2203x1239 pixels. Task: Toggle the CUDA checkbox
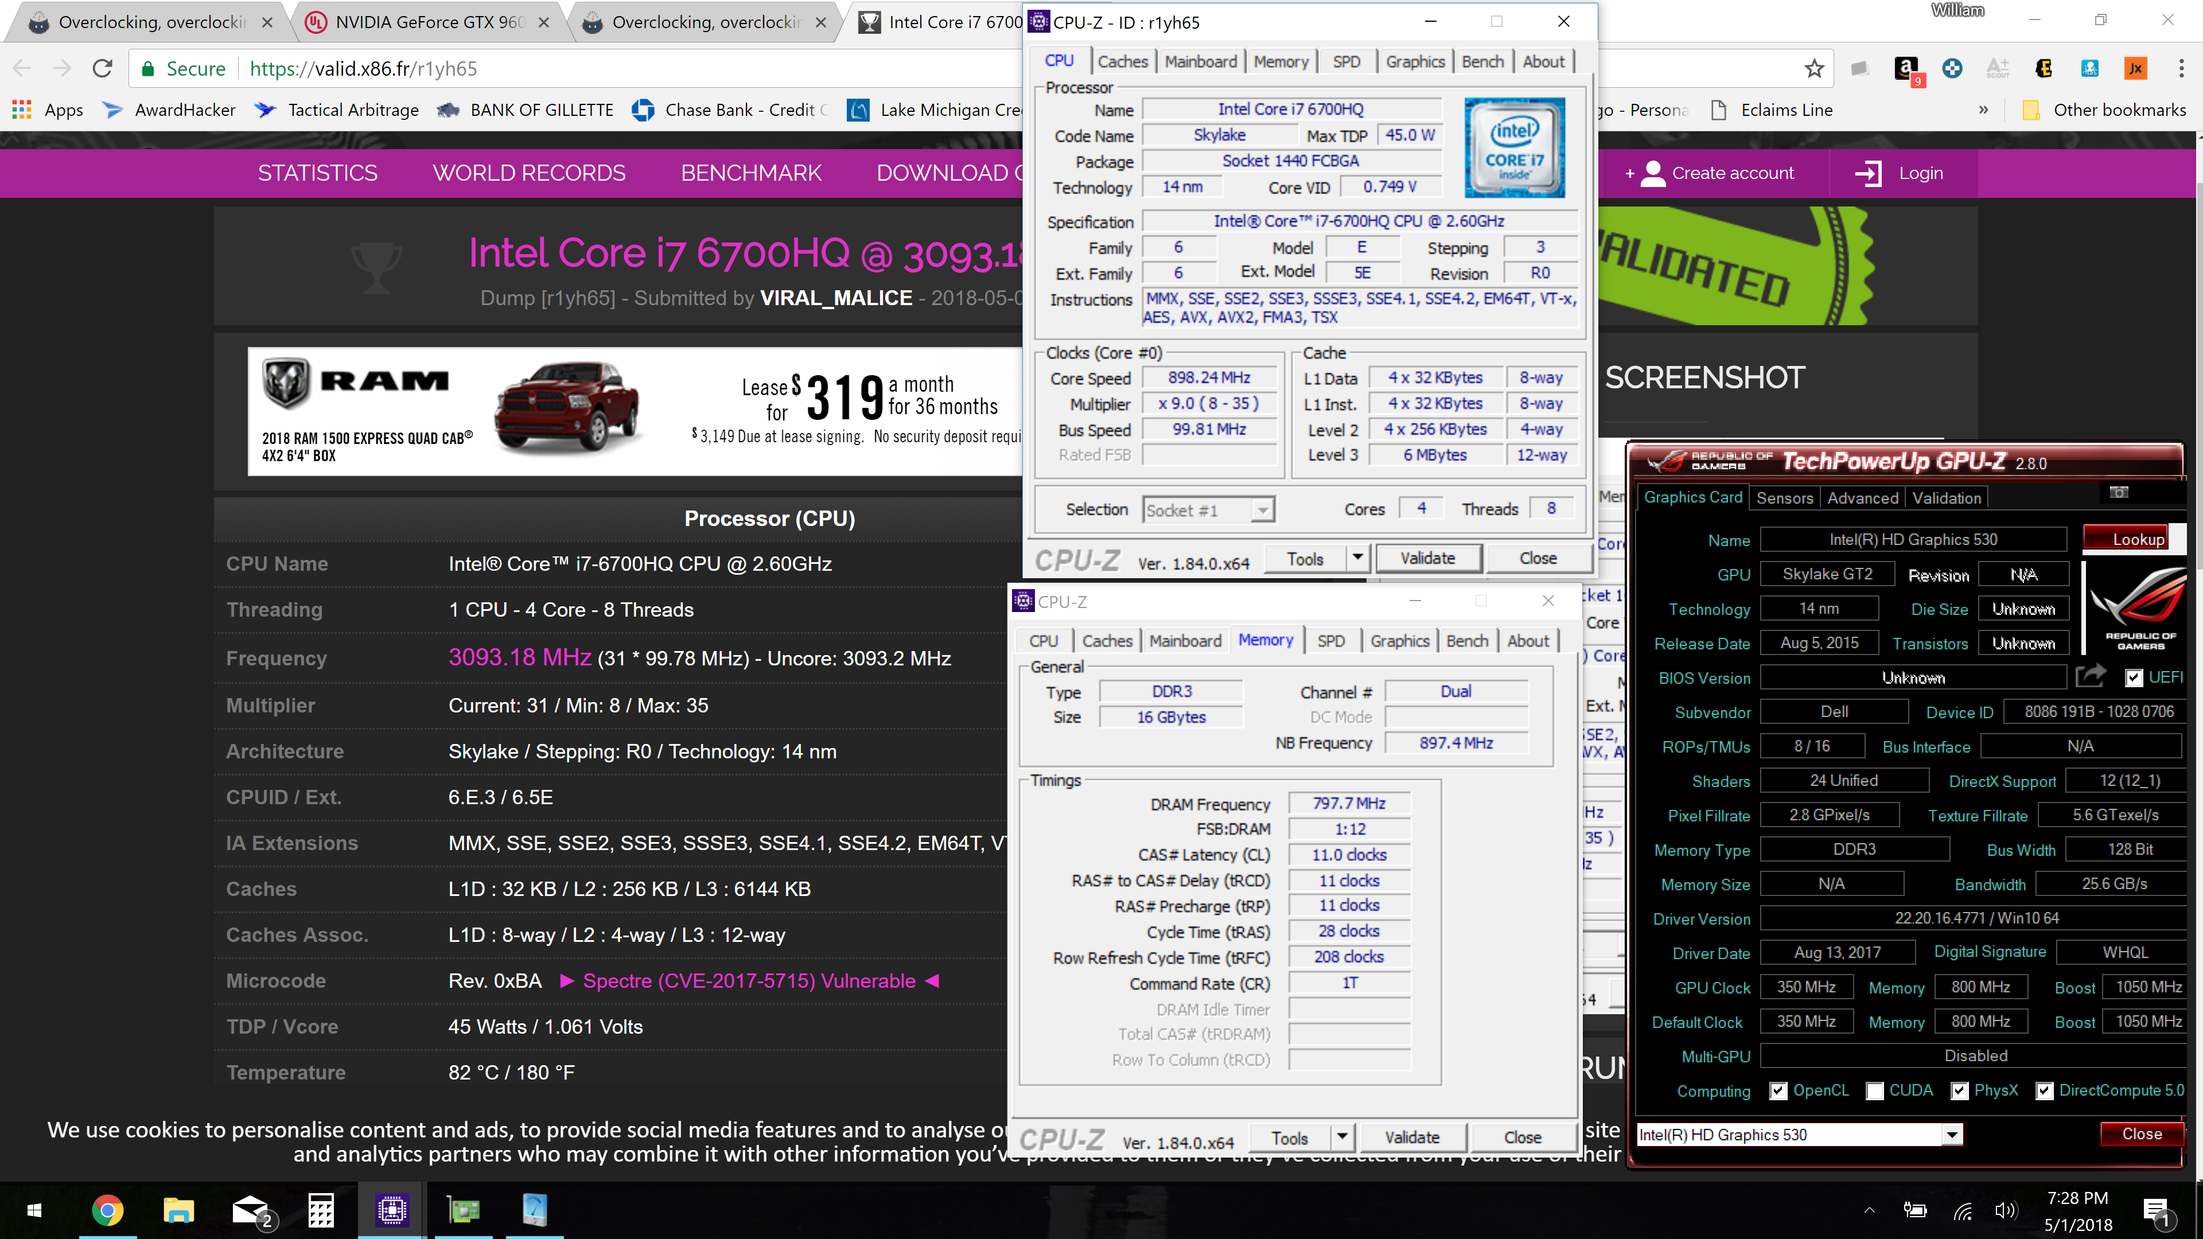[x=1875, y=1091]
